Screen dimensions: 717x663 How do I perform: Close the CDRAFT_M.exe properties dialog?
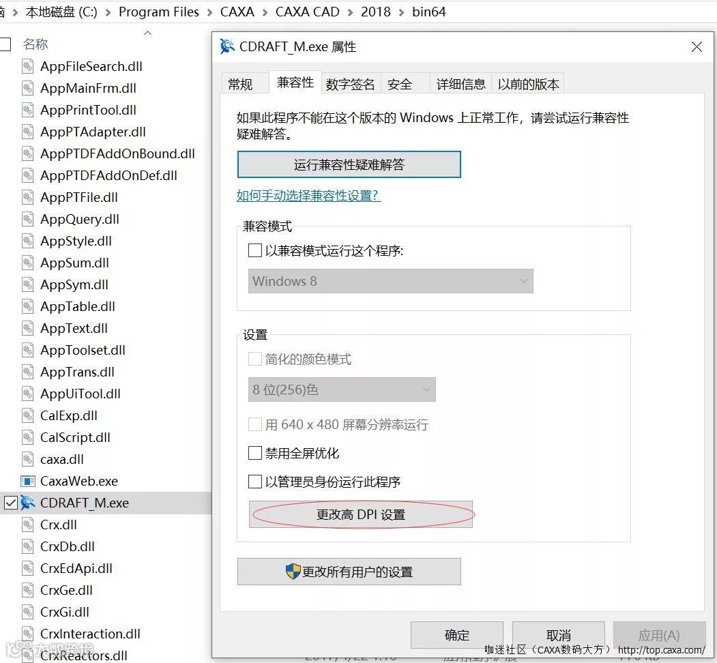coord(697,46)
